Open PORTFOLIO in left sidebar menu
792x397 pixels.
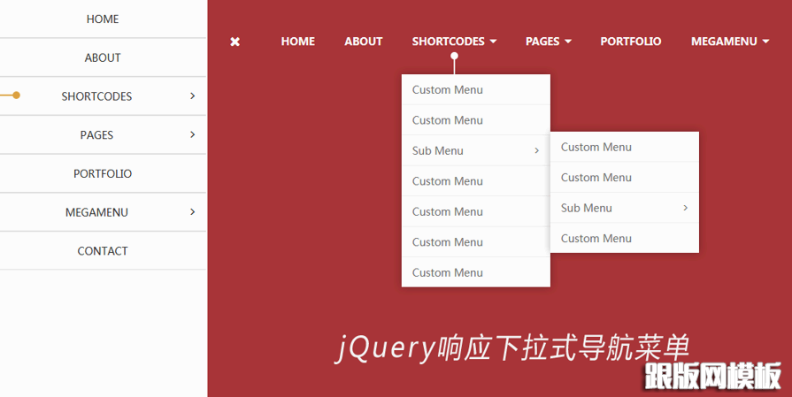(x=103, y=173)
